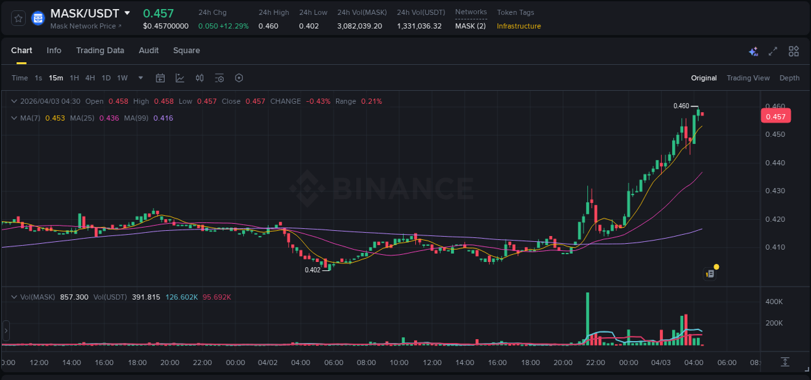
Task: Click the MASK (2) networks label
Action: [470, 26]
